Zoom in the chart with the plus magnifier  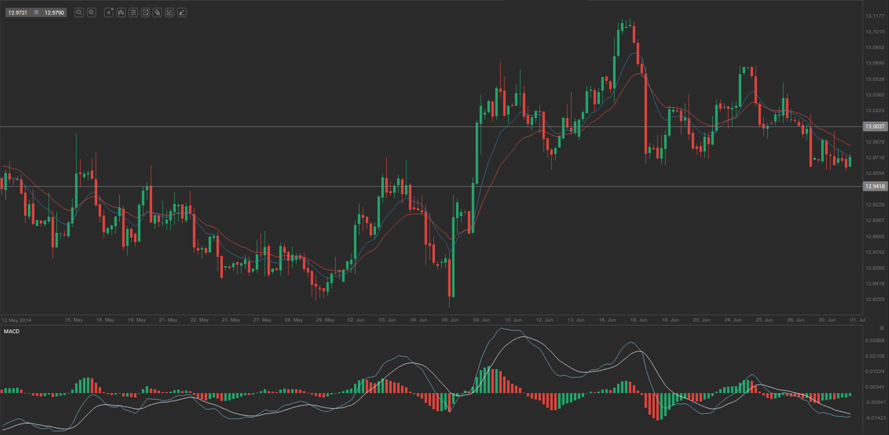click(x=91, y=12)
